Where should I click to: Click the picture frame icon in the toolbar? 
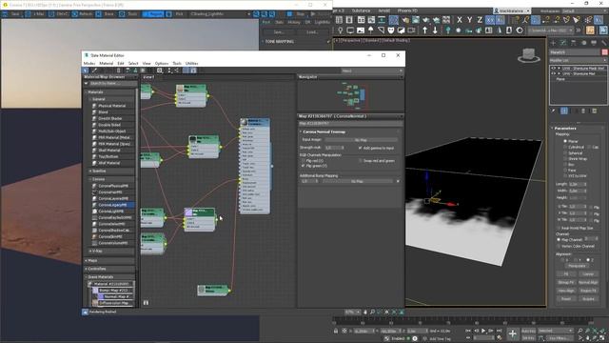[361, 30]
